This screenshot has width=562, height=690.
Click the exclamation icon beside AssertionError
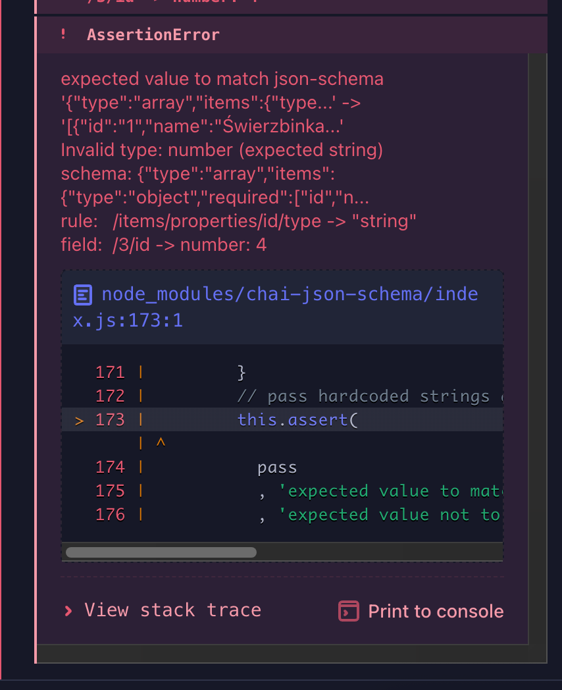click(x=63, y=35)
